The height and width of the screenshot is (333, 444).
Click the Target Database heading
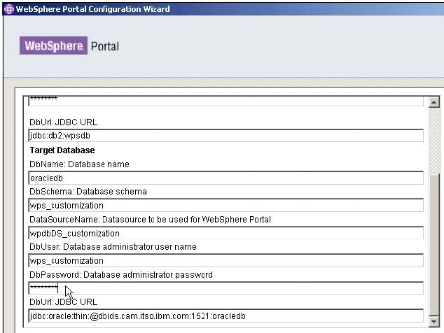click(x=62, y=150)
